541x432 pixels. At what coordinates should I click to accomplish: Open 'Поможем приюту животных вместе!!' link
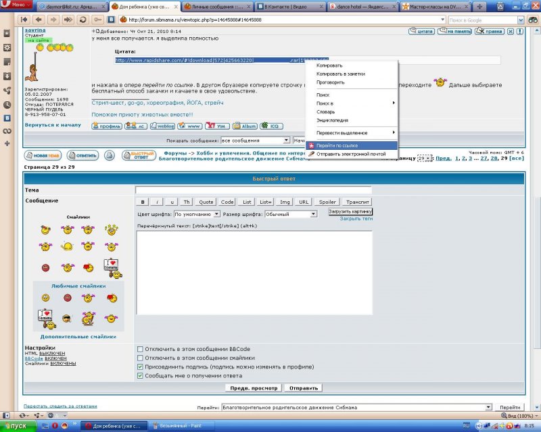click(x=142, y=114)
